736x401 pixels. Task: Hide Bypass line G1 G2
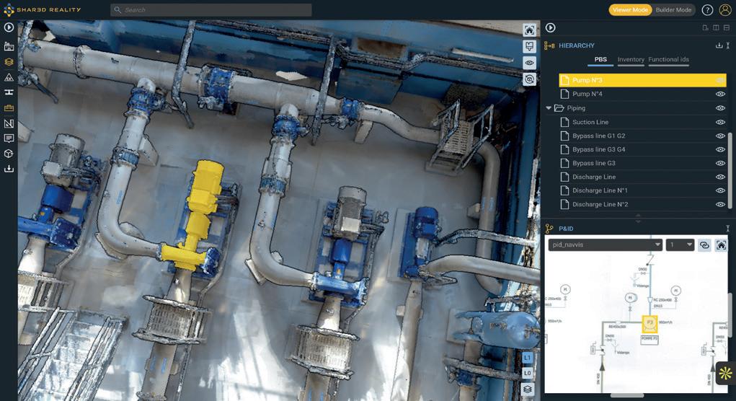pyautogui.click(x=720, y=136)
